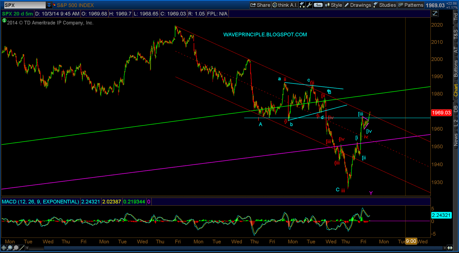Click the symbol description triangle icon
This screenshot has height=253, width=459.
pos(54,5)
